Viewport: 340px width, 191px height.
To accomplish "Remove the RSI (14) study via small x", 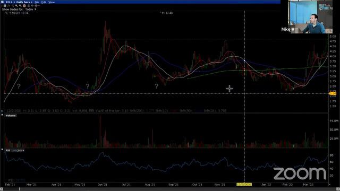I will click(x=23, y=151).
